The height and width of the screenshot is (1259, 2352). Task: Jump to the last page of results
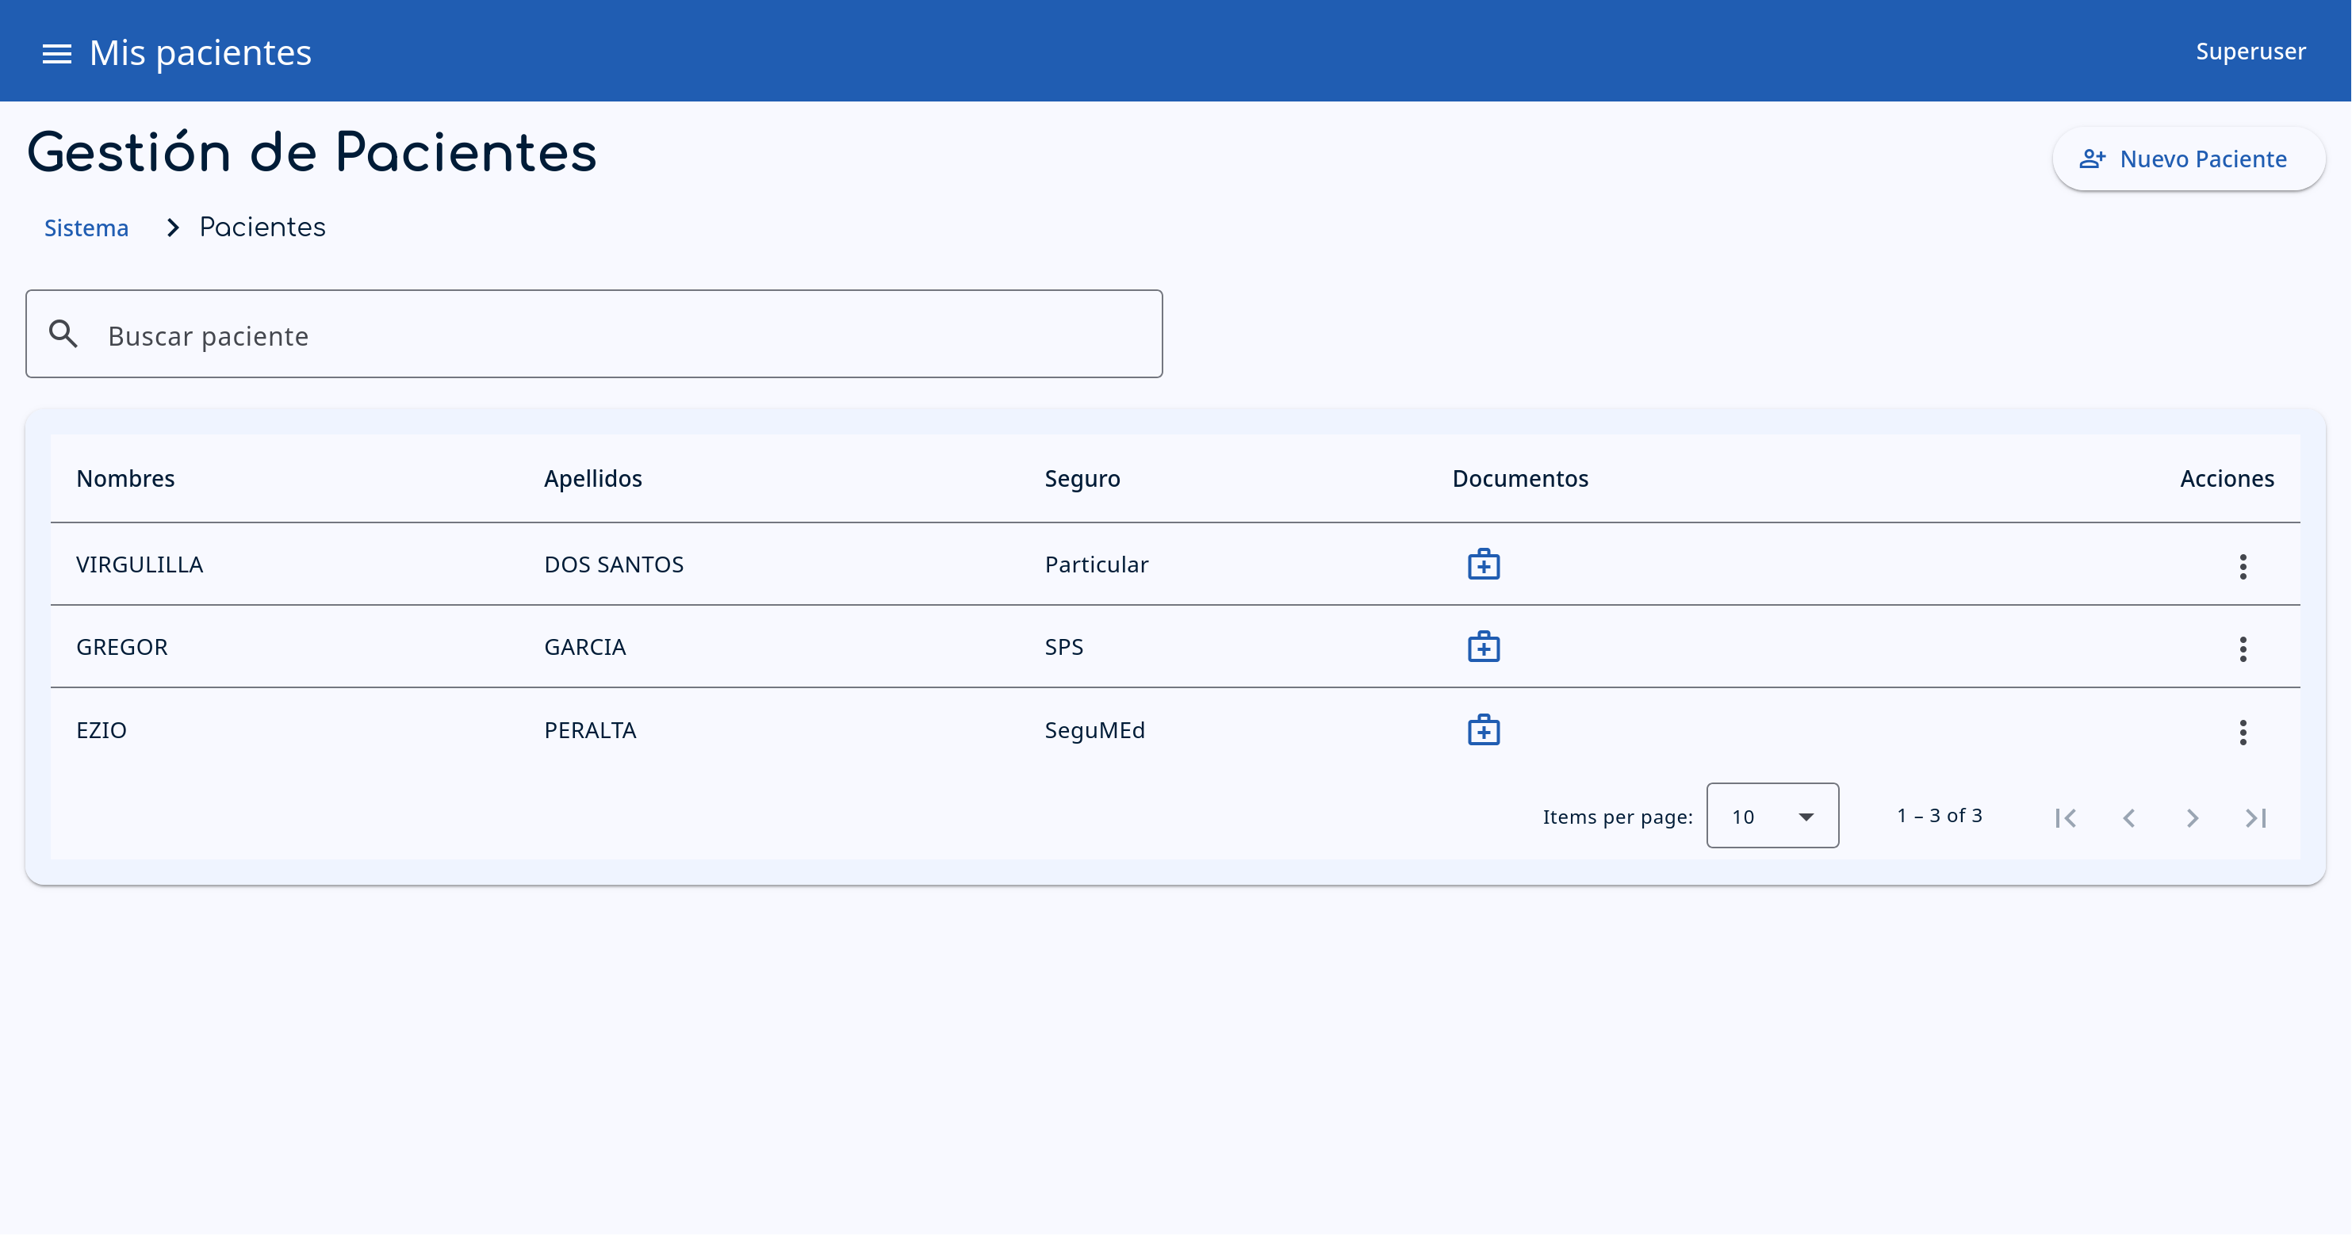coord(2255,817)
